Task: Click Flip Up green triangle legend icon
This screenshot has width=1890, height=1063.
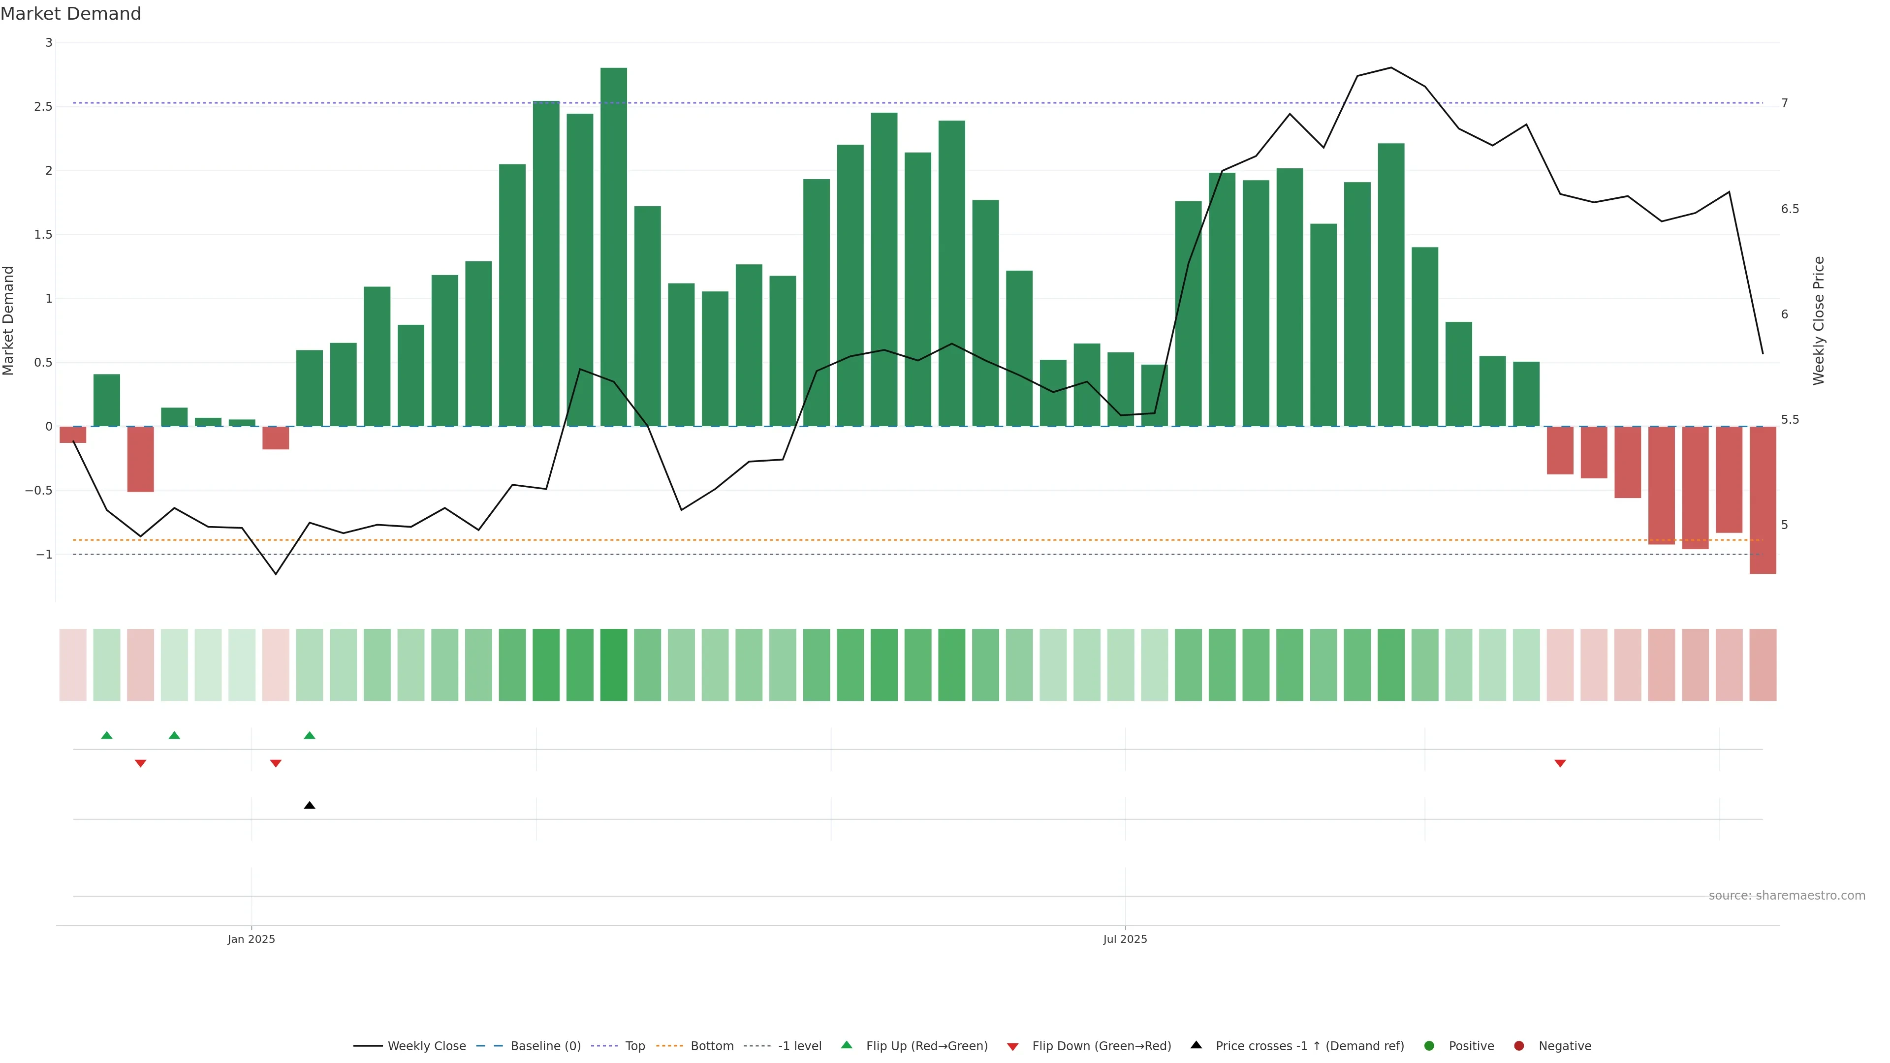Action: (x=847, y=1045)
